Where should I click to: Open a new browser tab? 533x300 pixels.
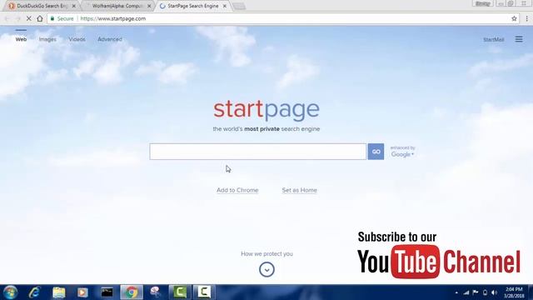(239, 6)
